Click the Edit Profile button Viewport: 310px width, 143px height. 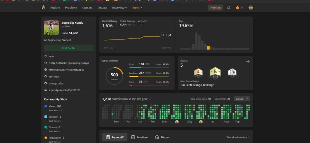pyautogui.click(x=69, y=48)
